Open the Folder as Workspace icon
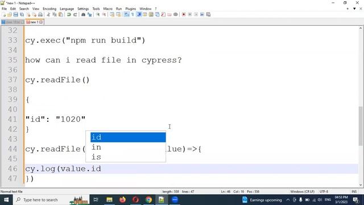This screenshot has height=205, width=364. (169, 14)
